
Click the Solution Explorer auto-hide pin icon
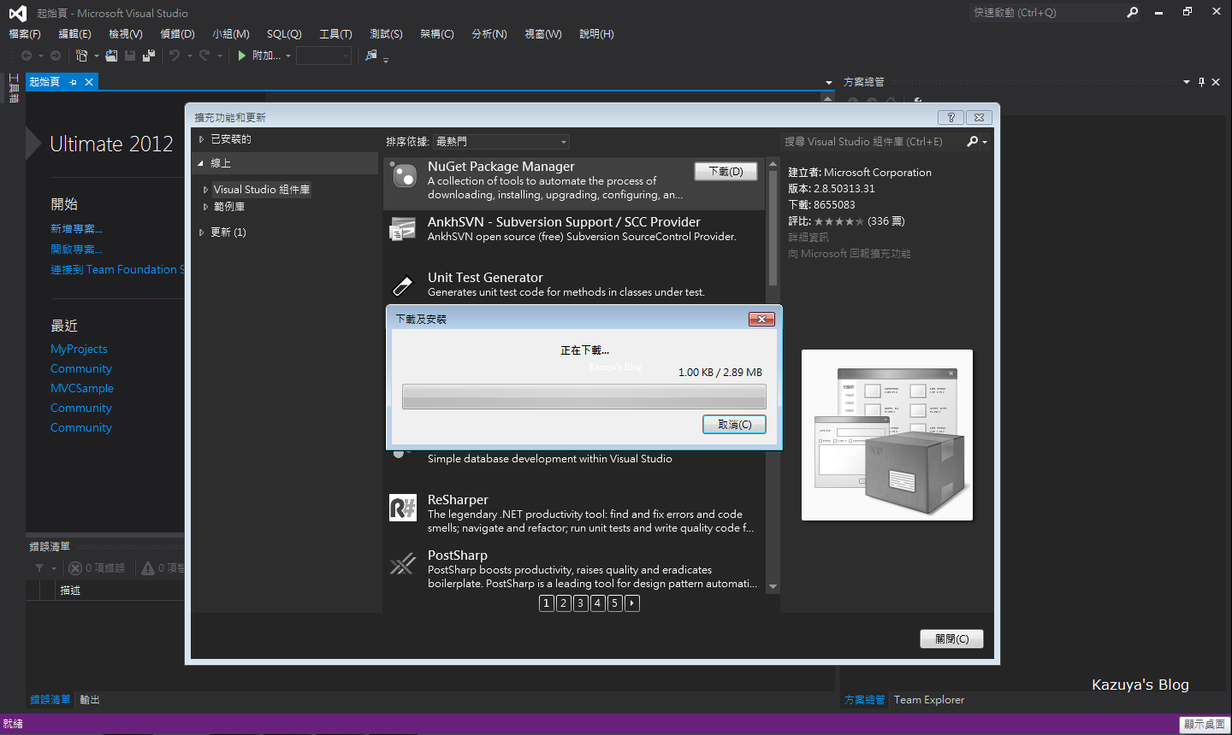click(1201, 82)
